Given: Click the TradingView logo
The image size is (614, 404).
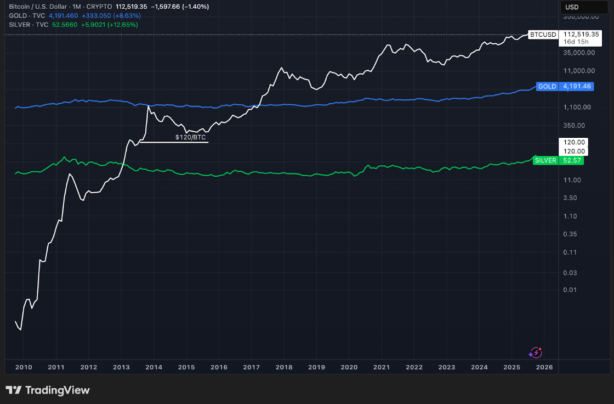Looking at the screenshot, I should pyautogui.click(x=48, y=390).
